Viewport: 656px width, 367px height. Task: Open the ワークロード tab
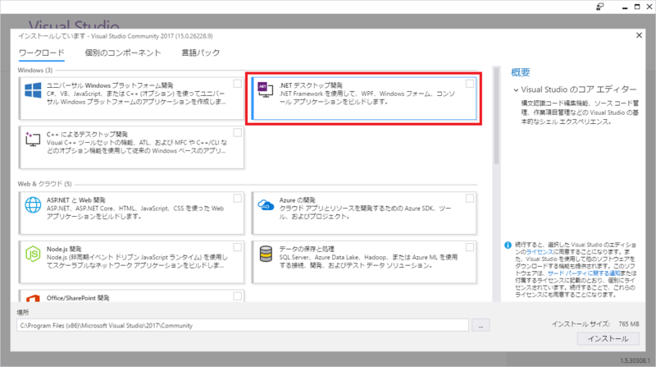coord(42,53)
